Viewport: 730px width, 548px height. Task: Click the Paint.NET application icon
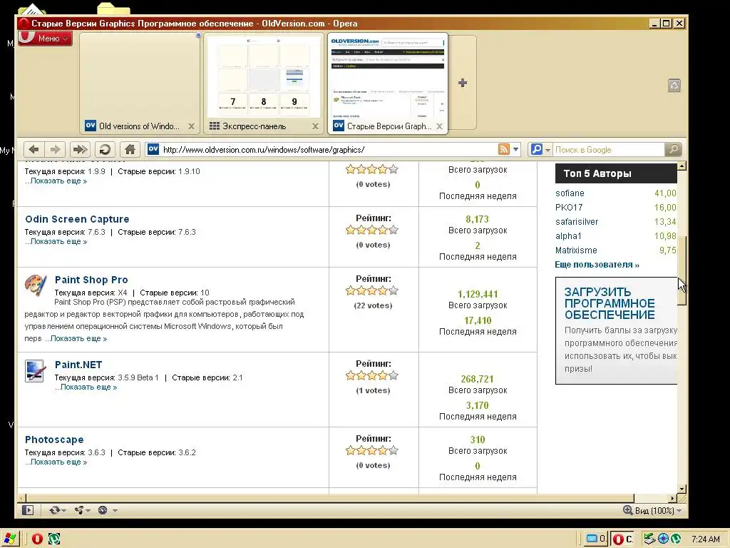click(x=35, y=371)
